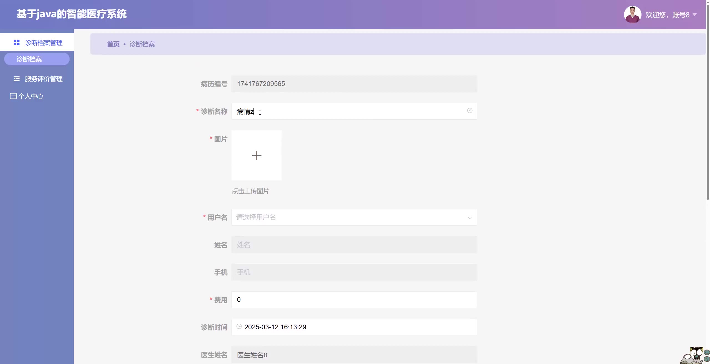Click the plus icon to upload an image
This screenshot has width=710, height=364.
coord(257,155)
